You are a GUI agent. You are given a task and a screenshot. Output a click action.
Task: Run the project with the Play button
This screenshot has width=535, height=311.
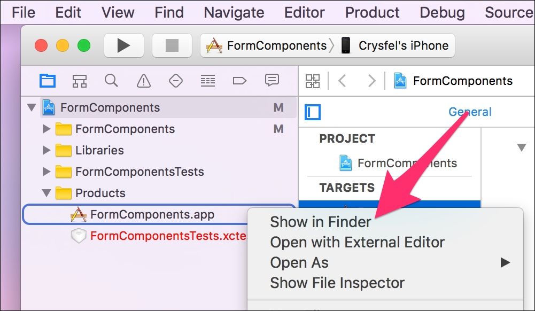coord(123,45)
